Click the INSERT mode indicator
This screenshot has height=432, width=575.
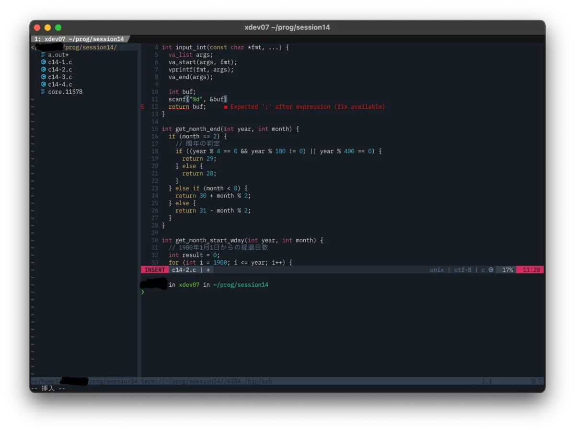155,270
